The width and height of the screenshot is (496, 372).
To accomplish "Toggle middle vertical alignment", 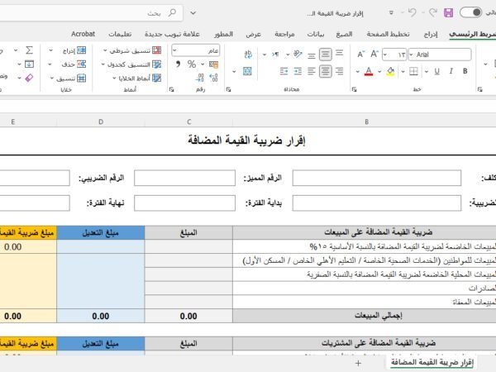I will (x=326, y=54).
